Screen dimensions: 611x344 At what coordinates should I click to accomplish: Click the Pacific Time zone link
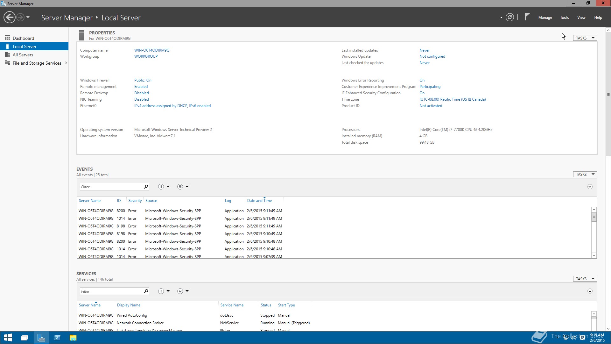pyautogui.click(x=453, y=99)
